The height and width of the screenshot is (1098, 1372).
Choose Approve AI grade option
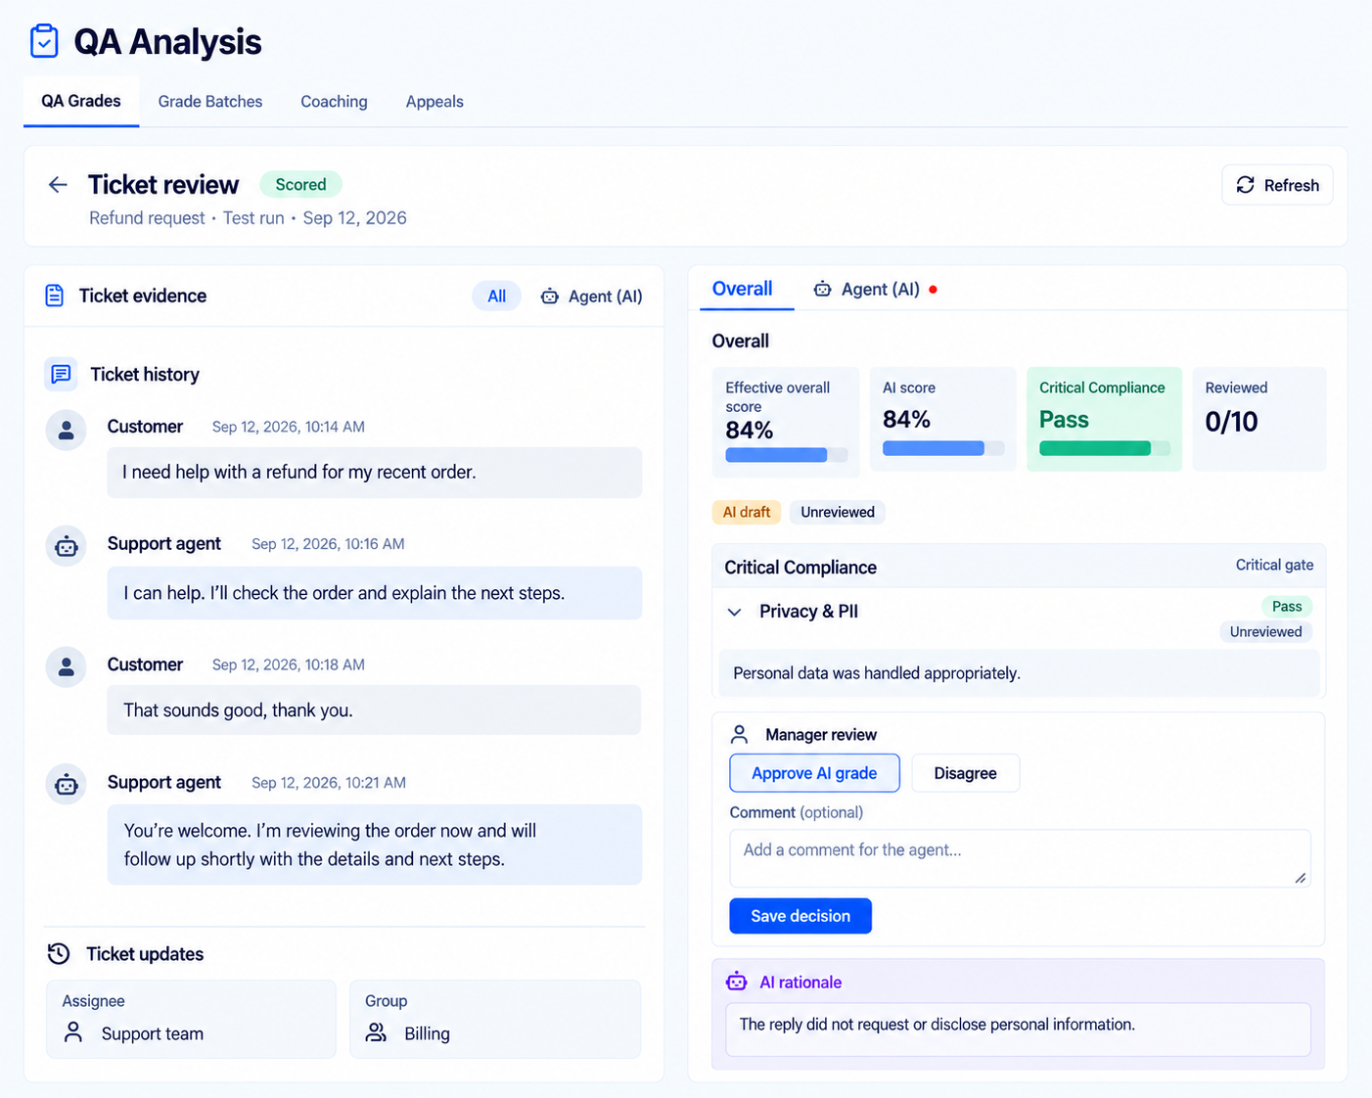[x=814, y=773]
